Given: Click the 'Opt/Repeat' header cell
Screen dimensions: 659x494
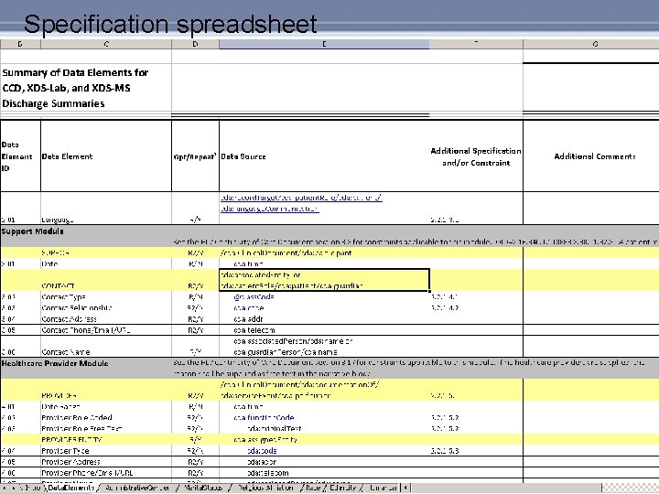Looking at the screenshot, I should [x=195, y=156].
